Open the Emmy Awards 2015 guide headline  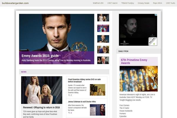tap(40, 56)
